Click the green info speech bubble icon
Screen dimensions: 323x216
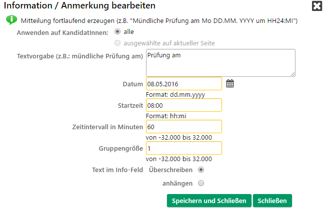[x=11, y=20]
